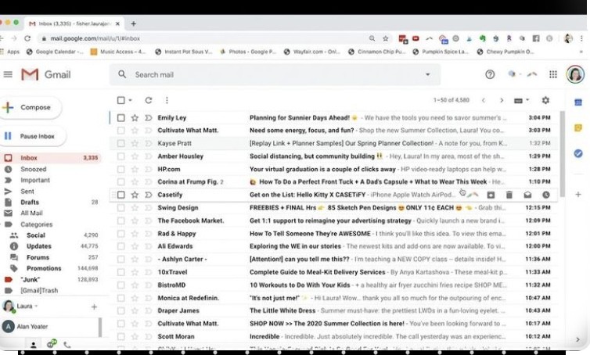Viewport: 590px width, 355px height.
Task: Tick the Rad & Happy email checkbox
Action: click(121, 234)
